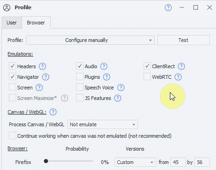The image size is (216, 170).
Task: Click the Test button
Action: pyautogui.click(x=184, y=40)
